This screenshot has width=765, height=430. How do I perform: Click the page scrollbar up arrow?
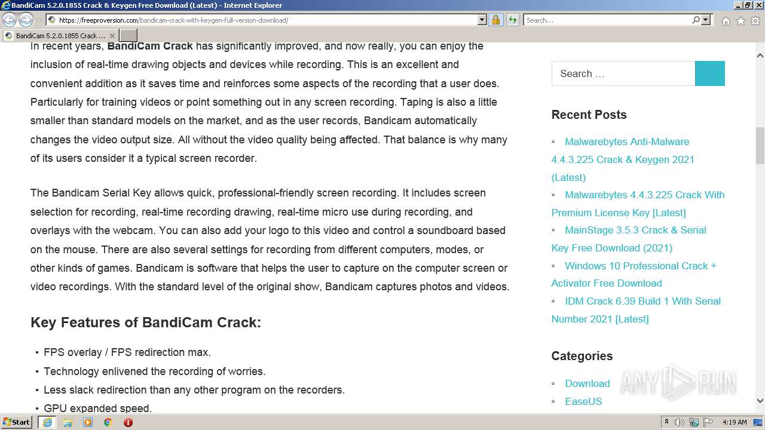(x=760, y=56)
